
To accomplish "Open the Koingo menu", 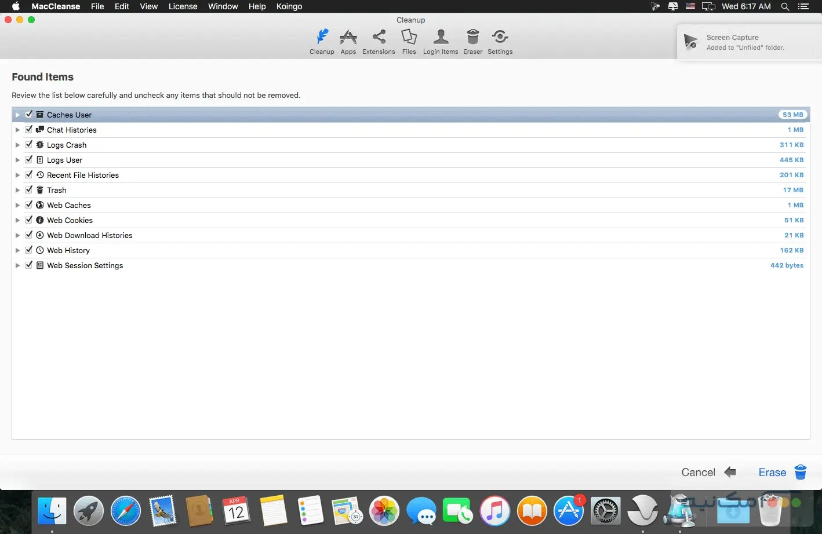I will (289, 6).
